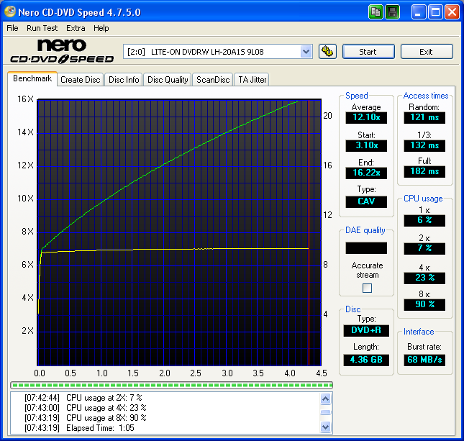Switch to the Disc Quality tab
Viewport: 464px width, 441px height.
(168, 80)
